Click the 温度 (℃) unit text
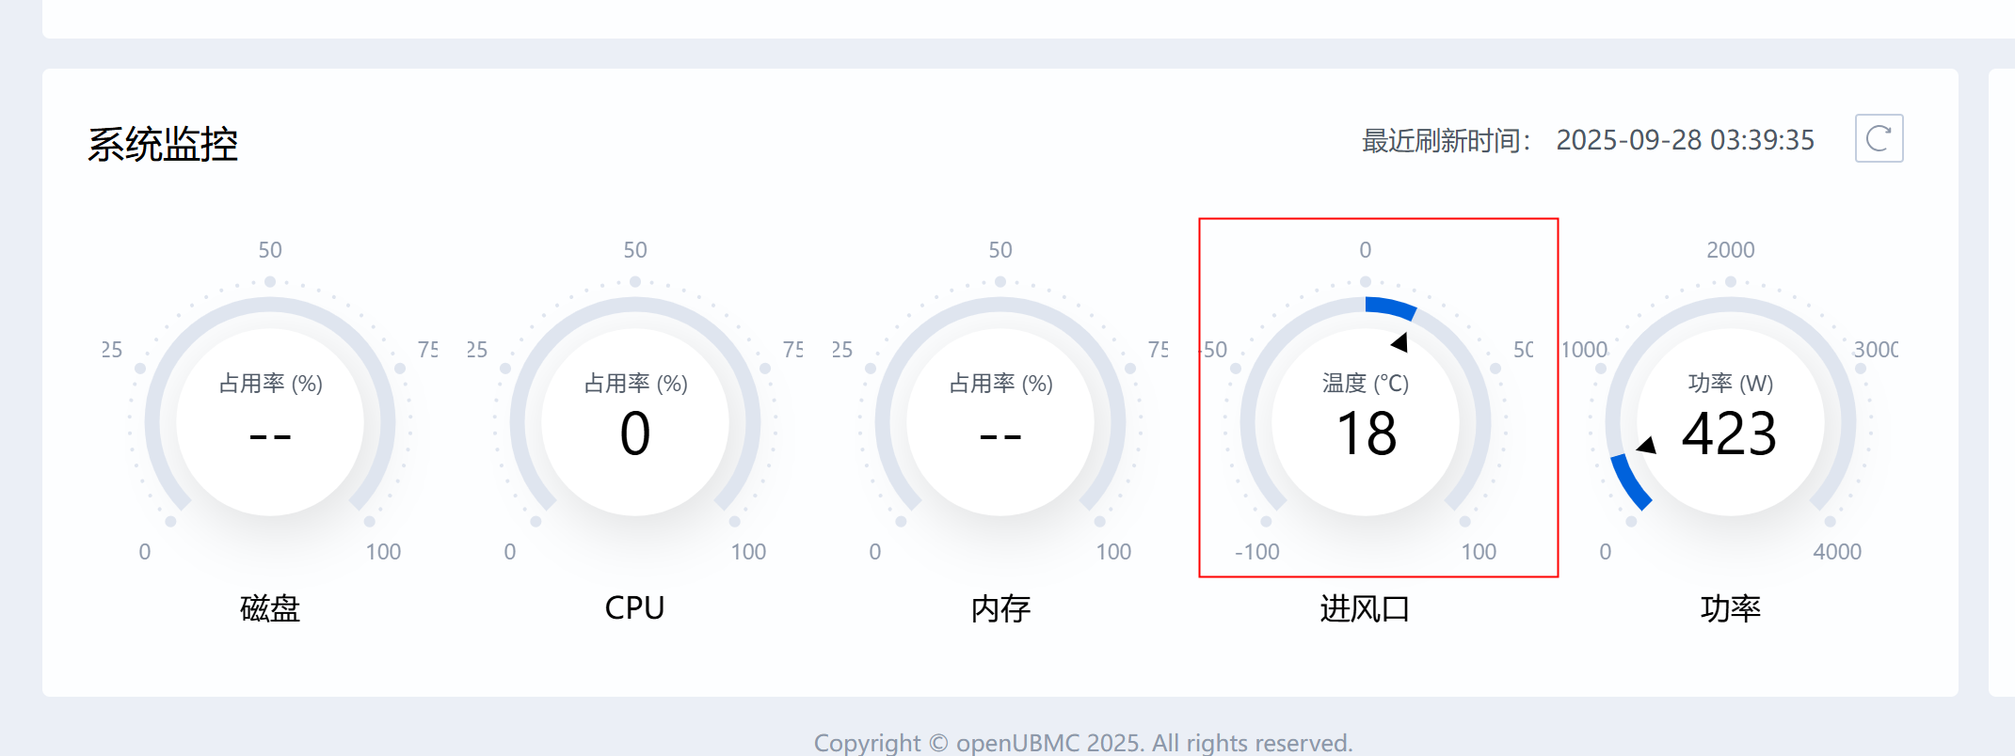Screen dimensions: 2015x756 pos(1365,384)
